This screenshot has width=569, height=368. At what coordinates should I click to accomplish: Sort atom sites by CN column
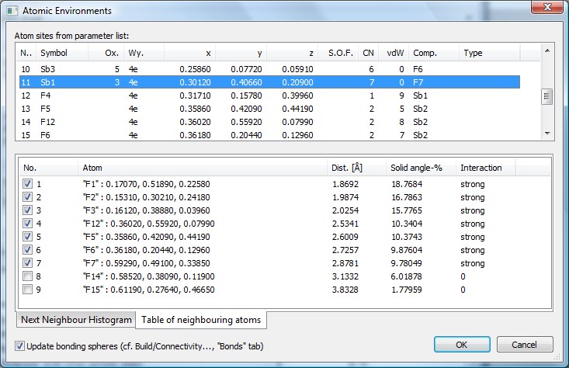[x=368, y=53]
